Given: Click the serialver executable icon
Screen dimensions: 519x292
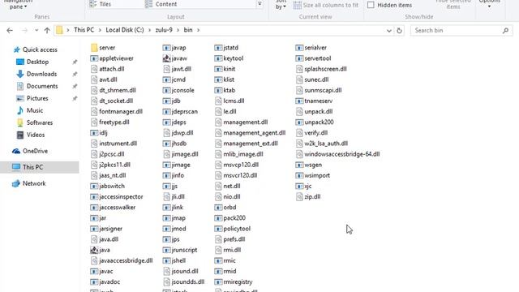Looking at the screenshot, I should coord(299,48).
